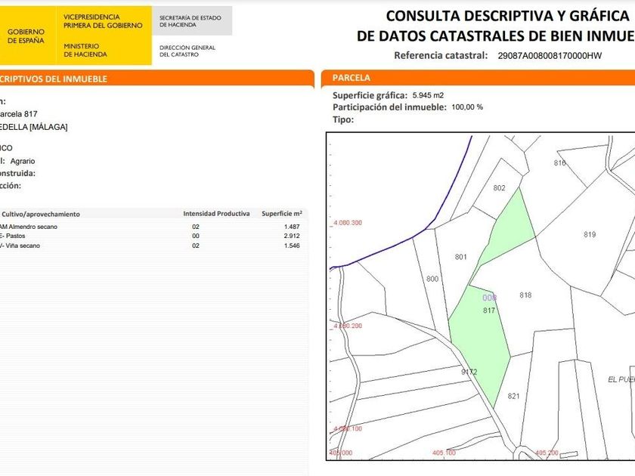This screenshot has height=476, width=635.
Task: Click parcel 800 label on map
Action: coord(432,279)
